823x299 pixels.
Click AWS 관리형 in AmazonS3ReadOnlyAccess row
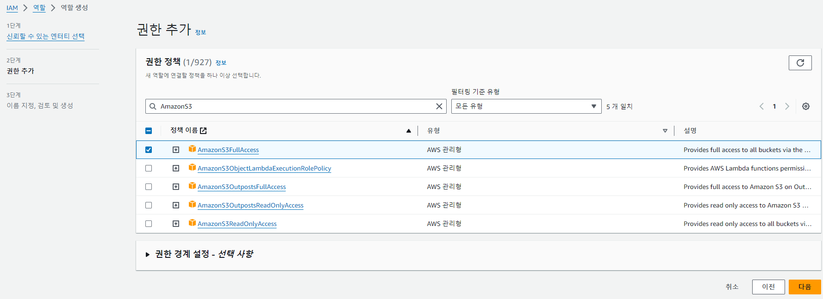(444, 224)
